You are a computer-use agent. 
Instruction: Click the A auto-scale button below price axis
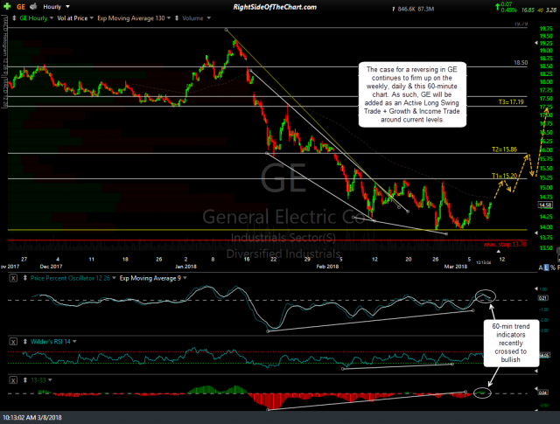[541, 268]
